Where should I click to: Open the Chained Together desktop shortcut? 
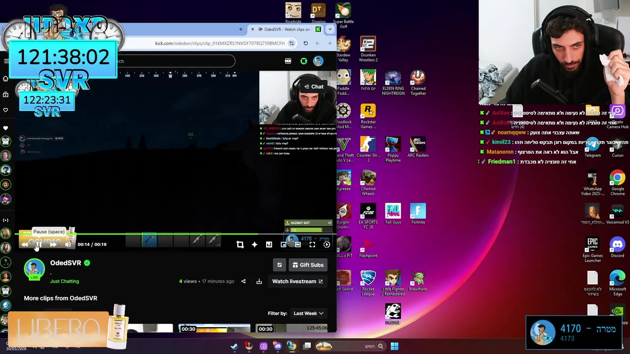[418, 83]
